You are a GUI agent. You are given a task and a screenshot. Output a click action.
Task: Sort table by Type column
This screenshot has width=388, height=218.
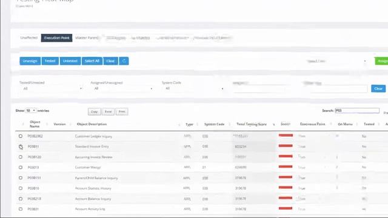point(189,124)
